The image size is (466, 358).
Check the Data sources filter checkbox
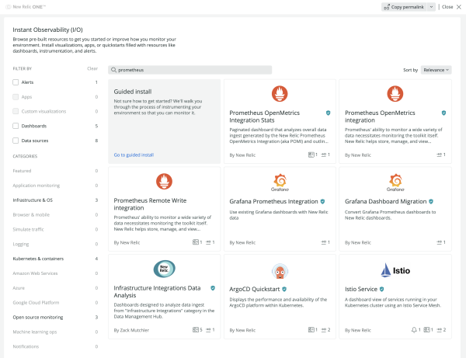click(16, 141)
